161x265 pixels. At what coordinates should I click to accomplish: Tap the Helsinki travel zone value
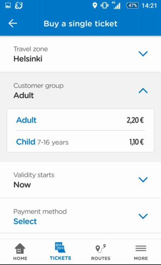coord(28,59)
